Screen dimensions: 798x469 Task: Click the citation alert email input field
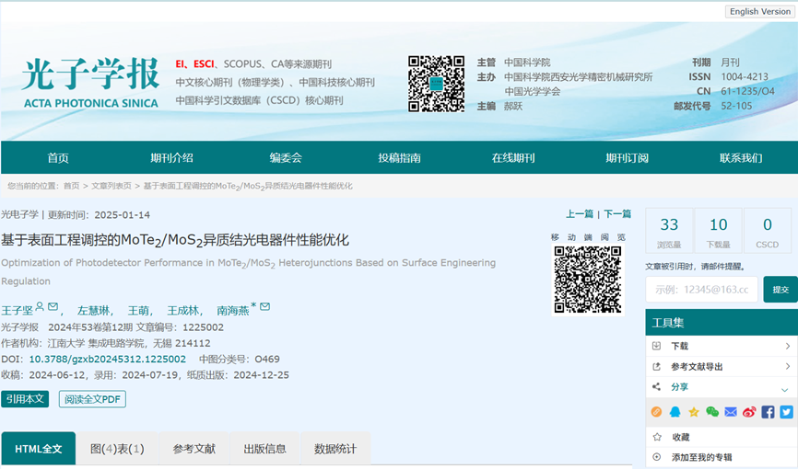(701, 290)
